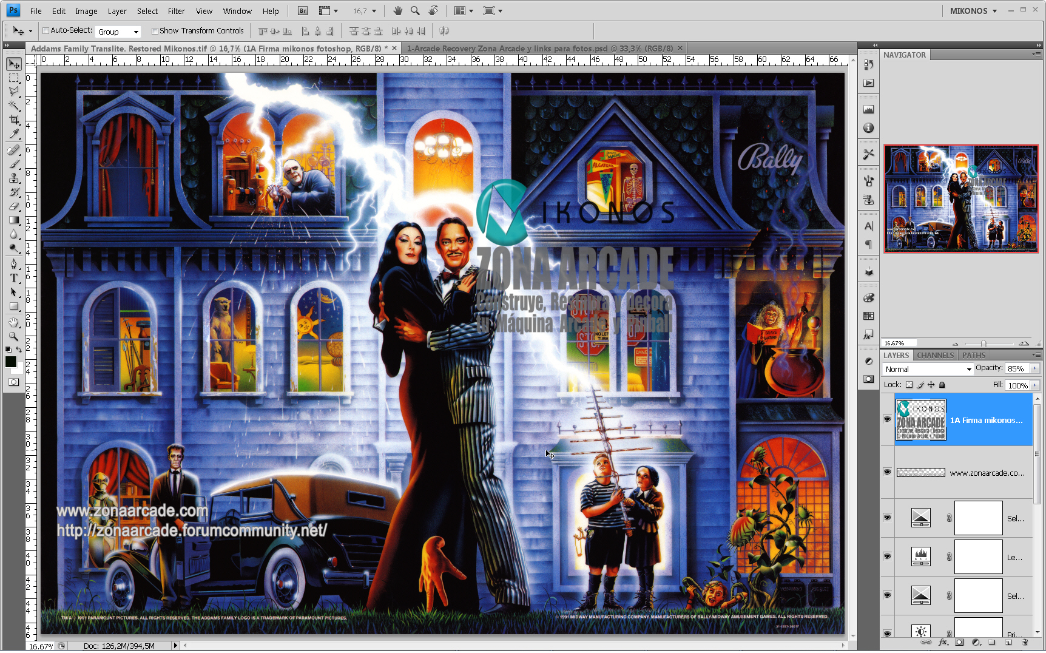The image size is (1046, 653).
Task: Open the MIKONOS workspace dropdown
Action: point(974,11)
